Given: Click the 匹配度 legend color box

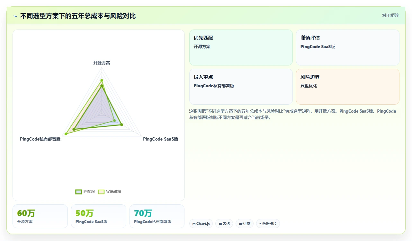Looking at the screenshot, I should [x=79, y=192].
